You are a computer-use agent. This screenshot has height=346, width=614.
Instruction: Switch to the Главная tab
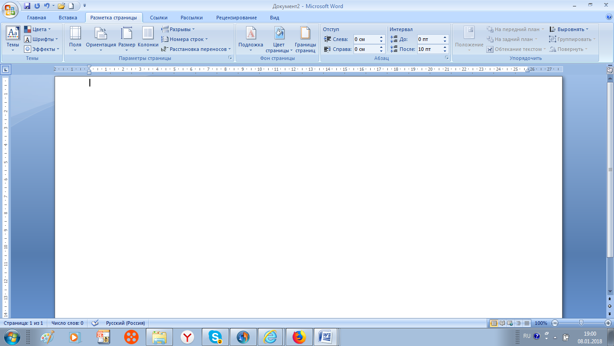pos(37,18)
